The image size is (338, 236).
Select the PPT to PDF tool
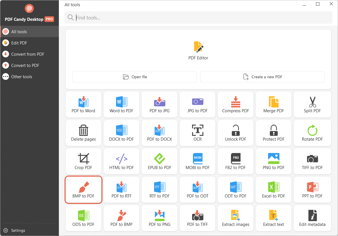(x=312, y=190)
